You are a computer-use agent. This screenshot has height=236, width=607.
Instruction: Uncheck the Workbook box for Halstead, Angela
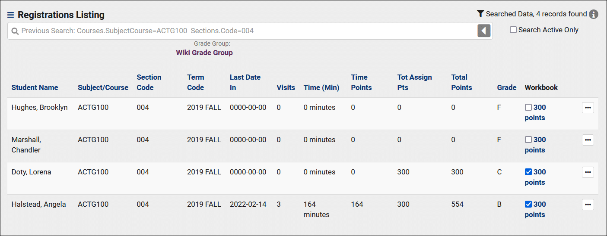[528, 205]
